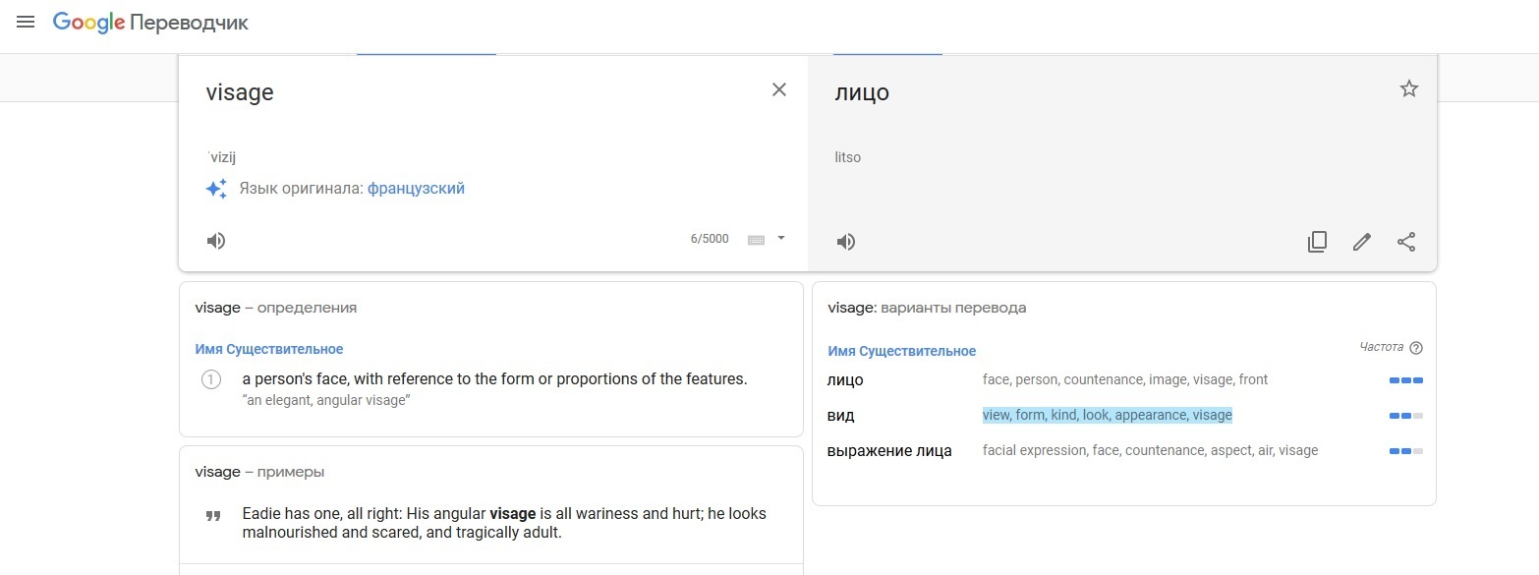Choose the variant выражение лица

(889, 451)
